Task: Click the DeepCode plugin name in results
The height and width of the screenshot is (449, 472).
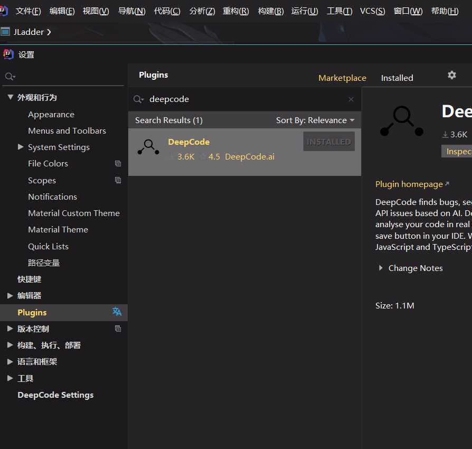Action: pyautogui.click(x=188, y=142)
